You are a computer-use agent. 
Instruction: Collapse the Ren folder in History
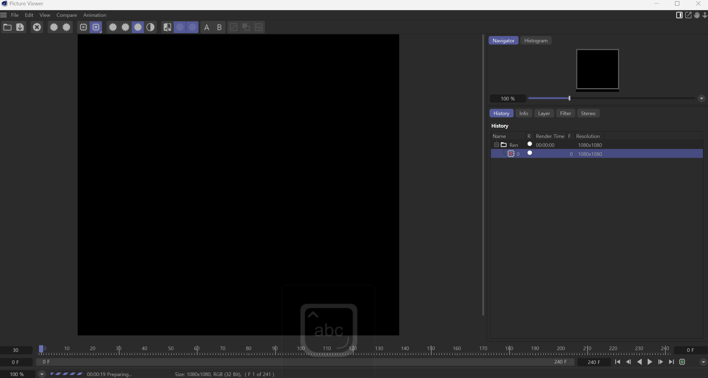(x=496, y=145)
